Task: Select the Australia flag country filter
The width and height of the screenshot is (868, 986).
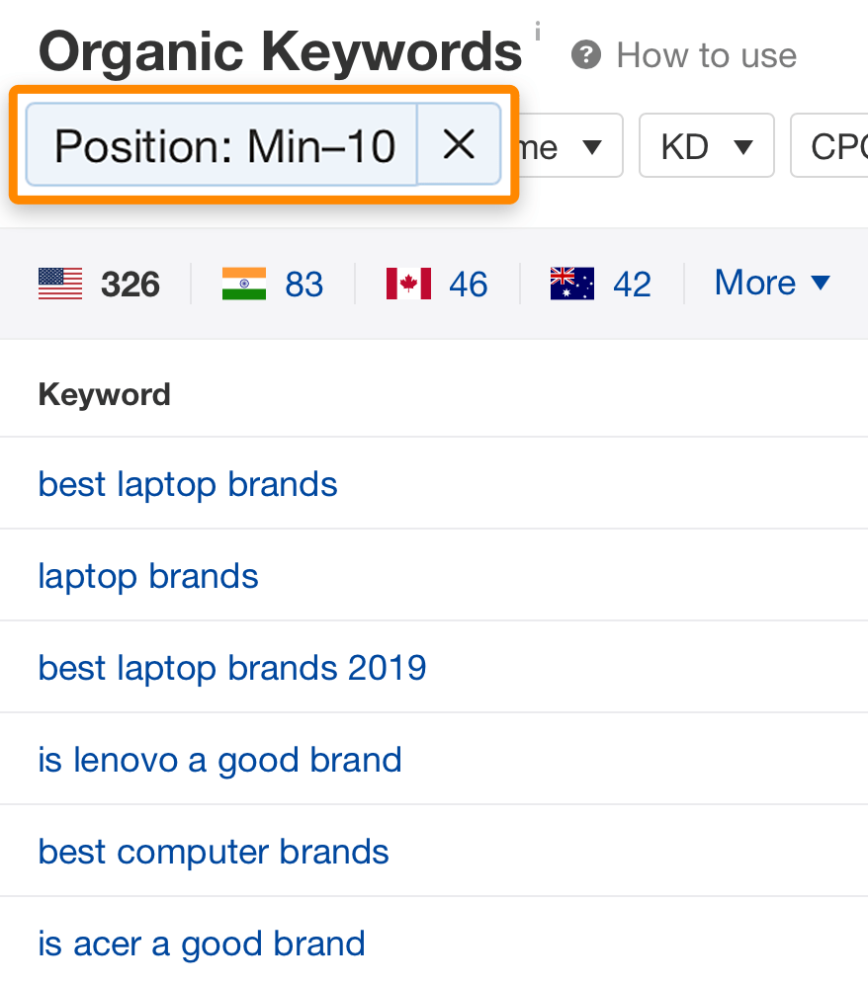Action: coord(571,284)
